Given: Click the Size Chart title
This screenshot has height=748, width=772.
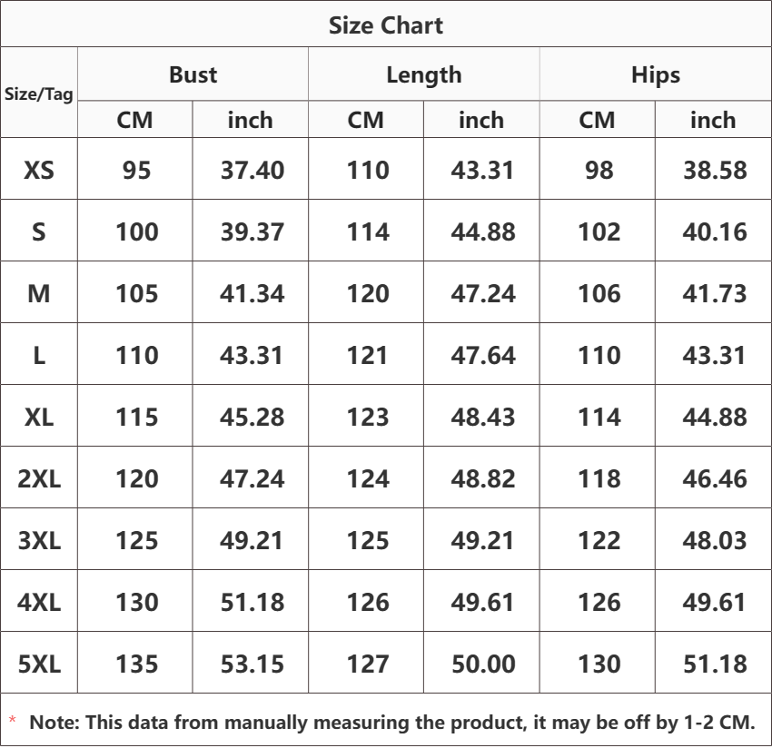Looking at the screenshot, I should click(x=385, y=25).
